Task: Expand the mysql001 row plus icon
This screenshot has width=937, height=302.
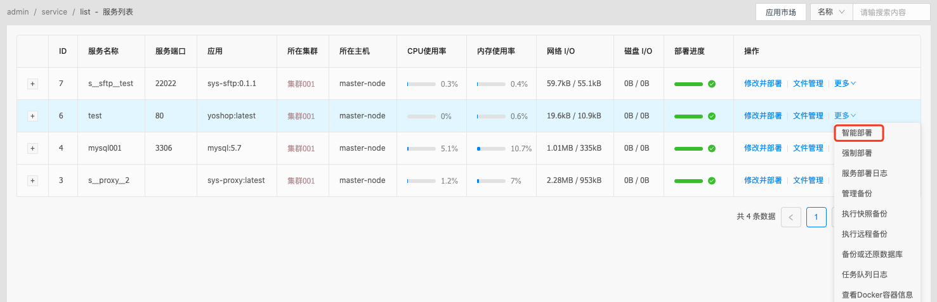Action: point(32,148)
